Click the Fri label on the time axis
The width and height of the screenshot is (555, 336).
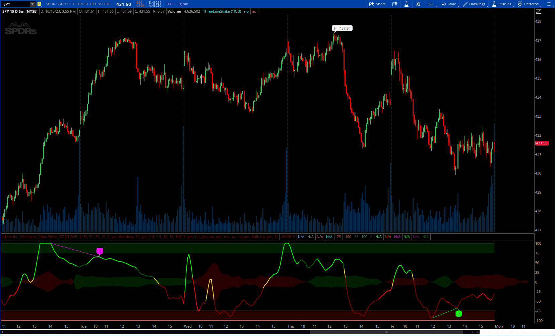[393, 326]
